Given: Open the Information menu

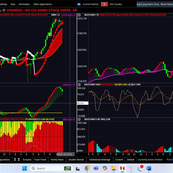Looking at the screenshot, I should click(24, 4).
